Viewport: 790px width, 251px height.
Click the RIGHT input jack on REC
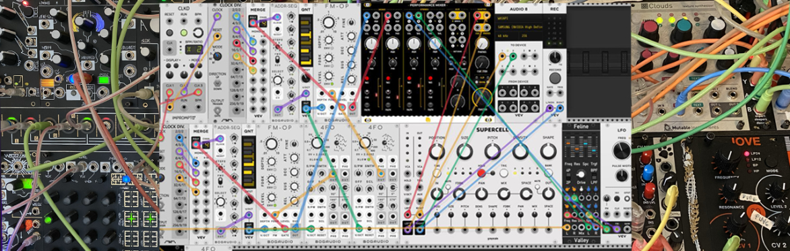(561, 108)
